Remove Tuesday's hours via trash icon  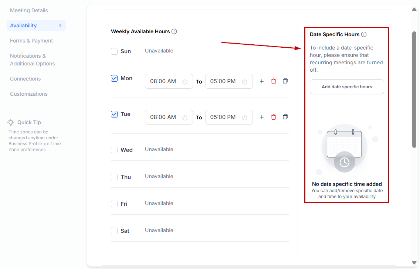(274, 117)
